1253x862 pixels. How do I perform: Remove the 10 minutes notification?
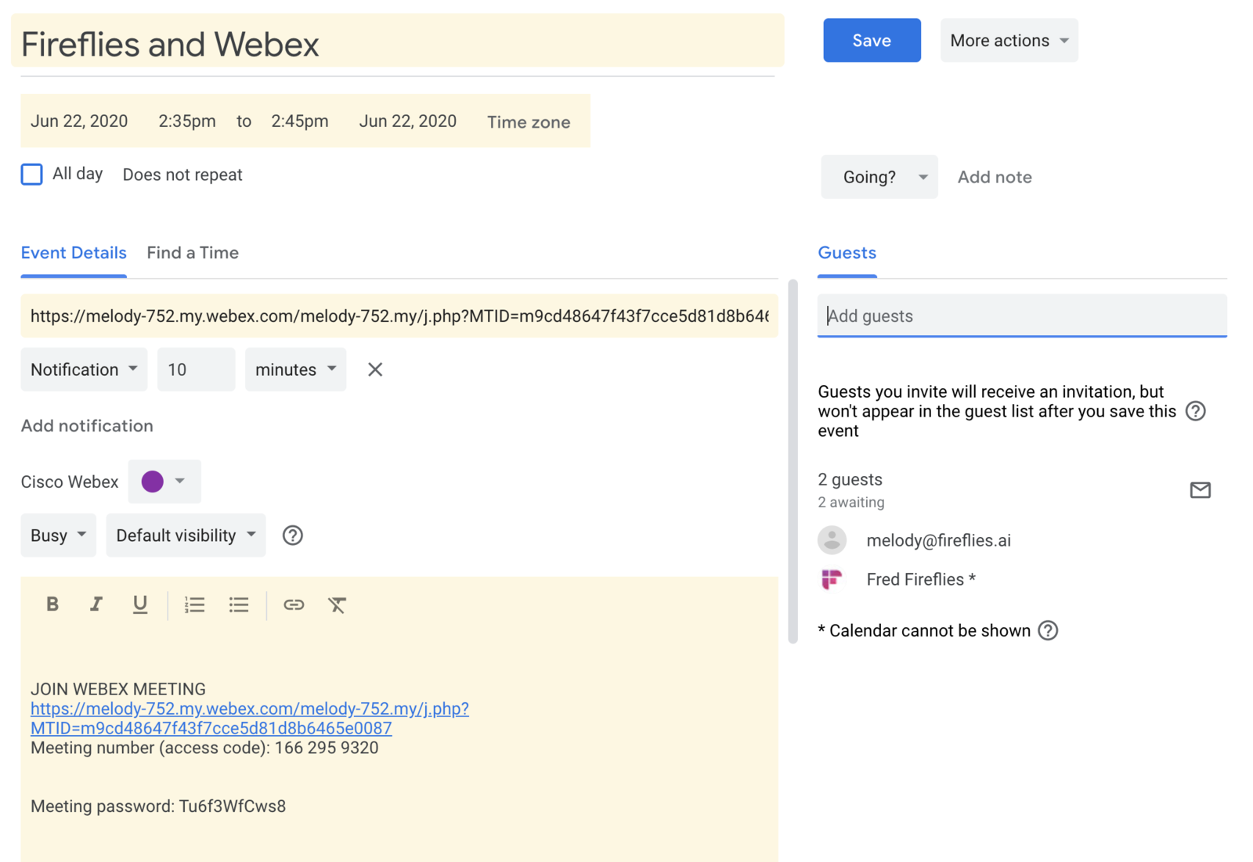click(375, 370)
